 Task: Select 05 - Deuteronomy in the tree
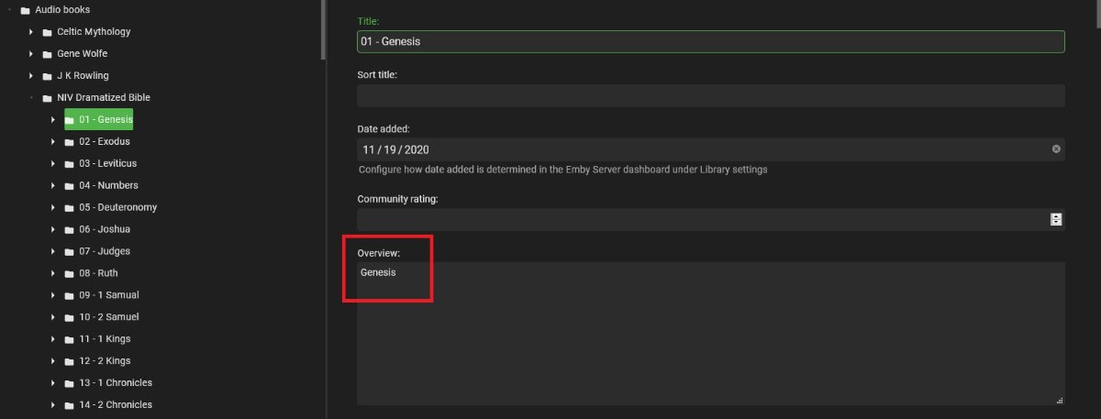click(x=117, y=207)
